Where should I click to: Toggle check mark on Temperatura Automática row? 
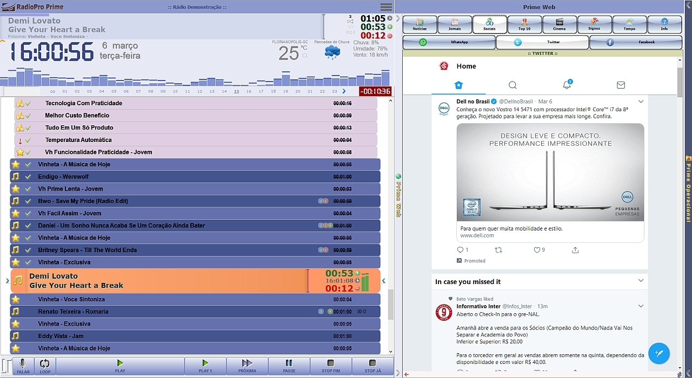[x=28, y=140]
